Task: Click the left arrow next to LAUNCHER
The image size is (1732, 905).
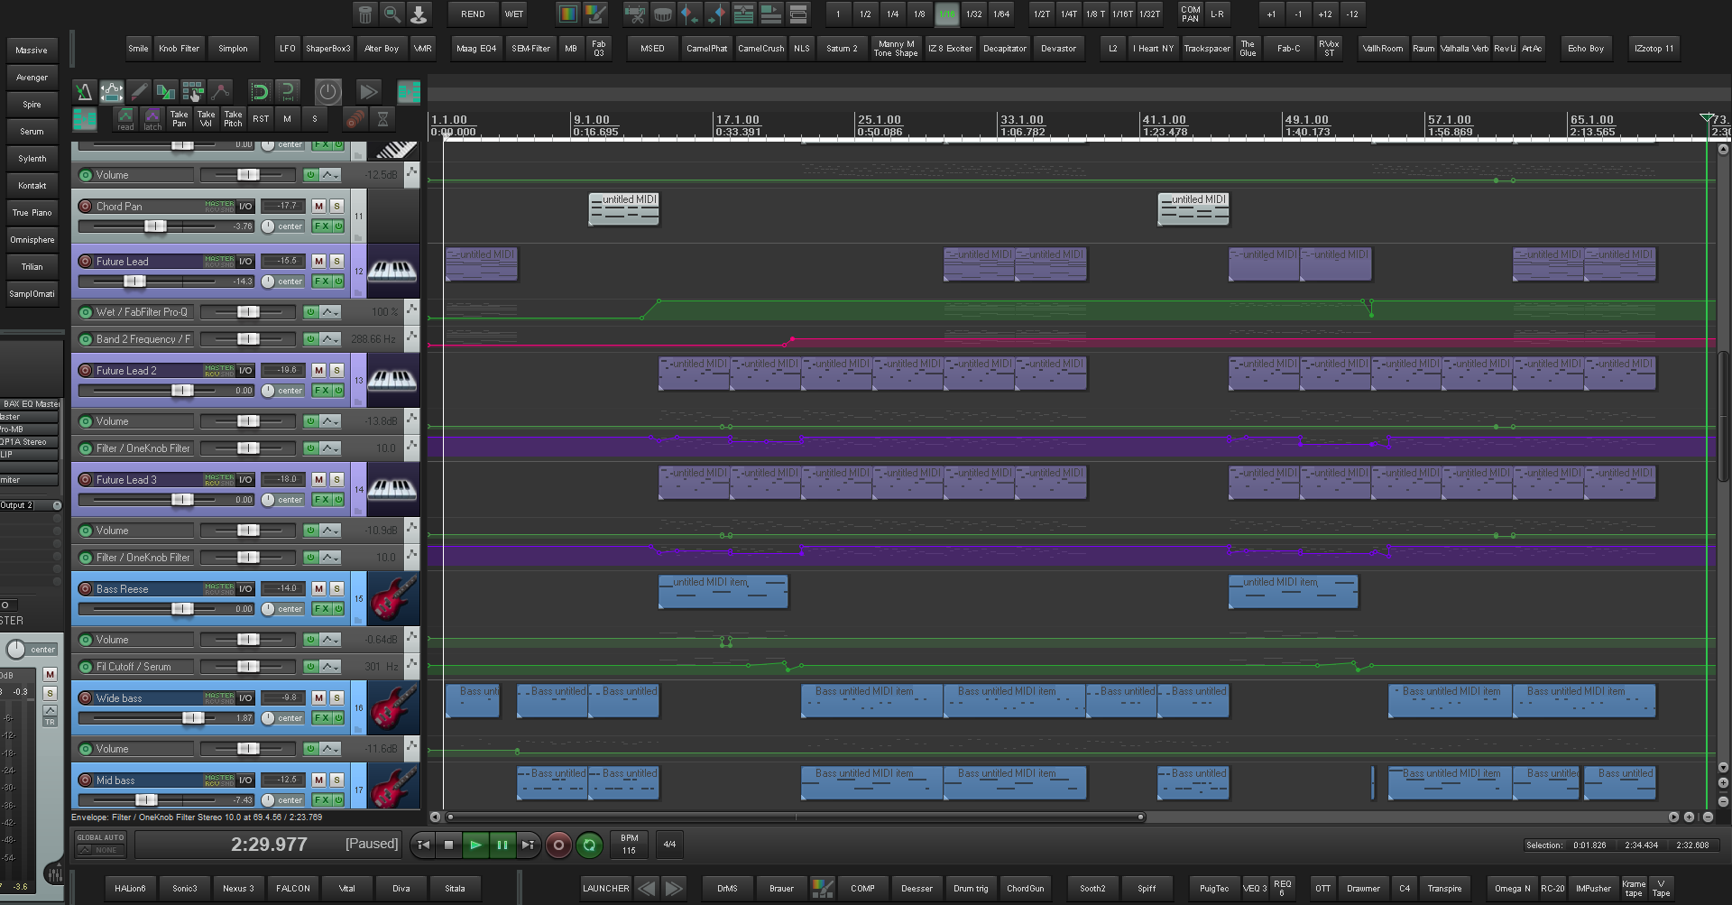Action: pyautogui.click(x=647, y=888)
